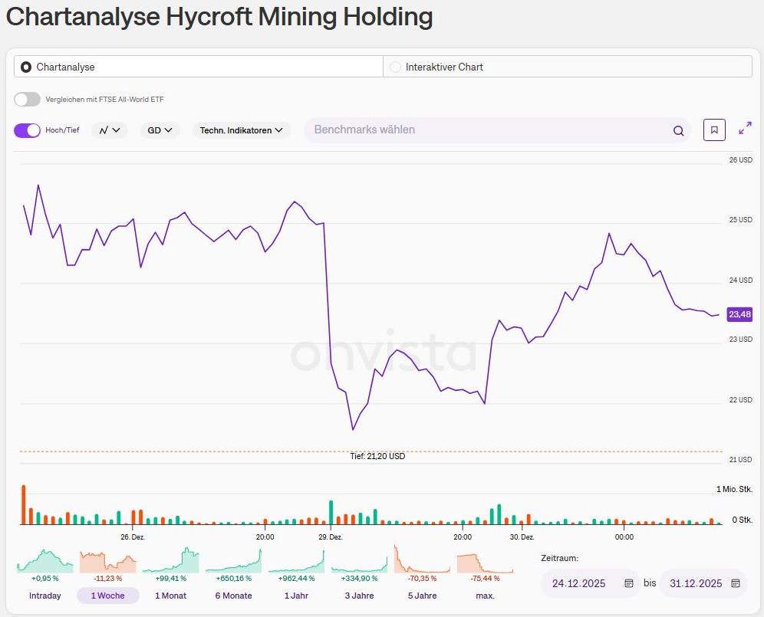Click the bookmark icon to save chart
Viewport: 764px width, 617px height.
tap(714, 130)
